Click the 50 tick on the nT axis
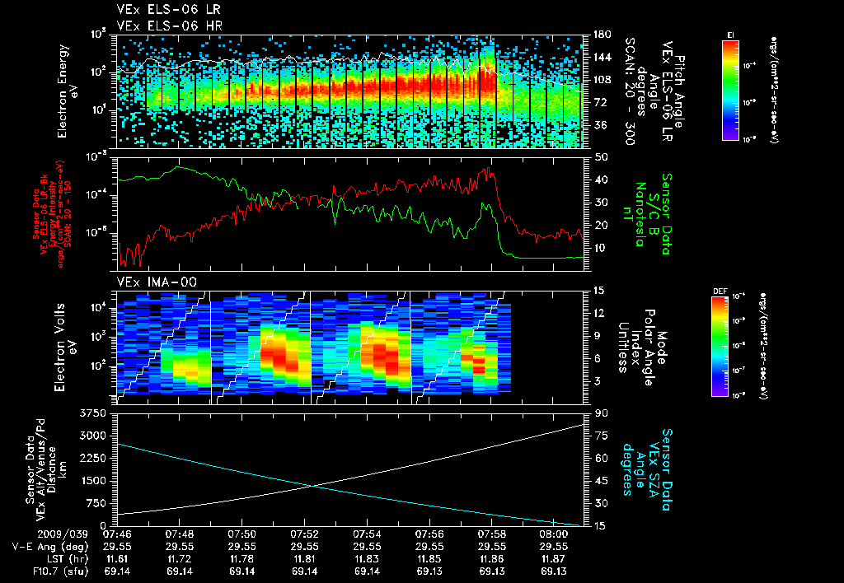This screenshot has height=583, width=844. click(600, 157)
